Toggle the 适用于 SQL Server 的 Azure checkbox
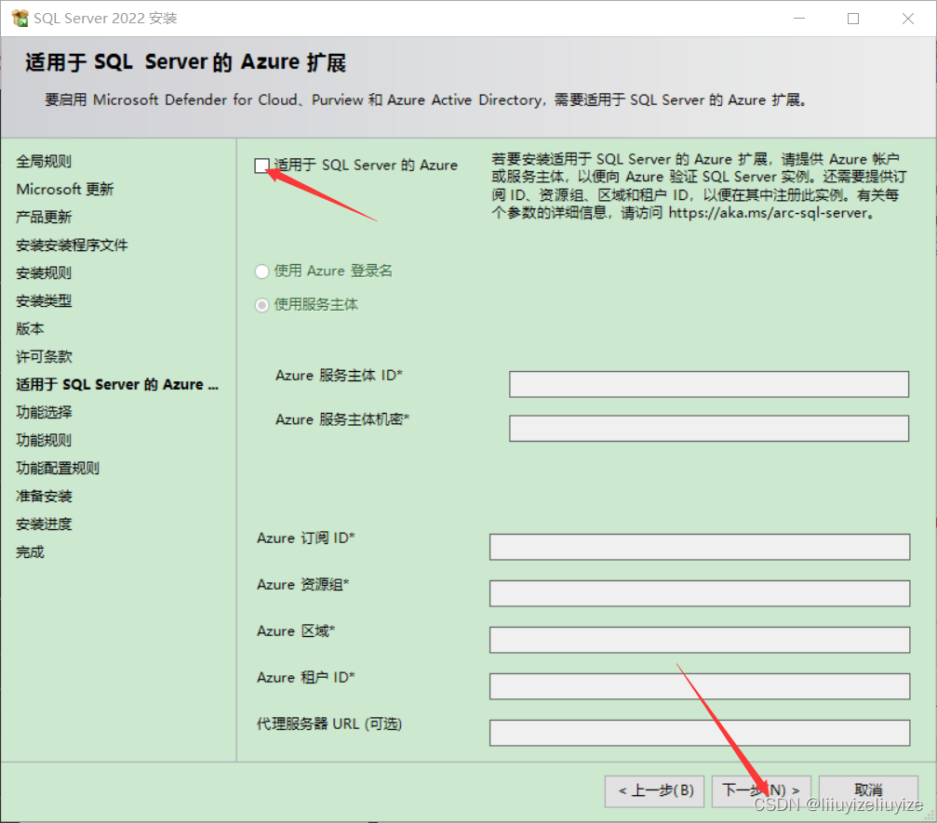The image size is (937, 823). point(261,166)
